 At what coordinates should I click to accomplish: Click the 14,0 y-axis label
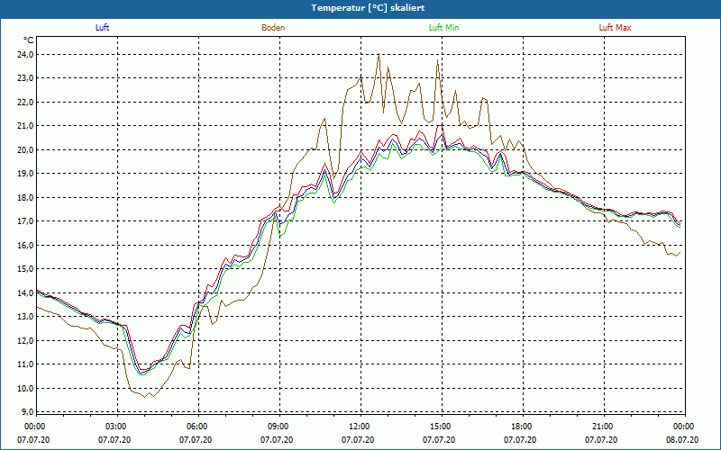[x=26, y=292]
